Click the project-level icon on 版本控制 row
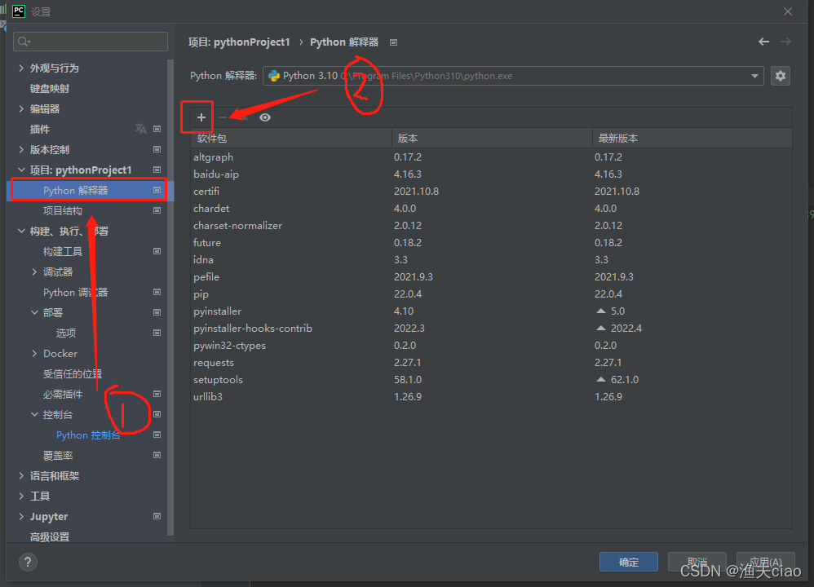The image size is (814, 587). coord(157,149)
